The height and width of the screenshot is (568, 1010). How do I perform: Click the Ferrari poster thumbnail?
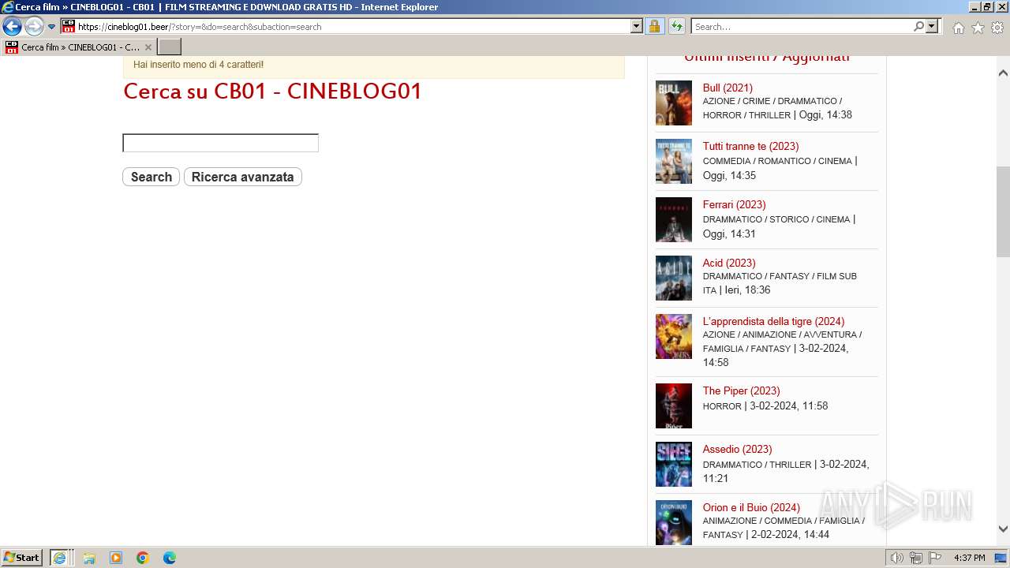coord(674,219)
